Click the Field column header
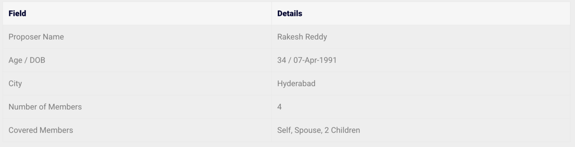This screenshot has height=147, width=575. pyautogui.click(x=17, y=13)
